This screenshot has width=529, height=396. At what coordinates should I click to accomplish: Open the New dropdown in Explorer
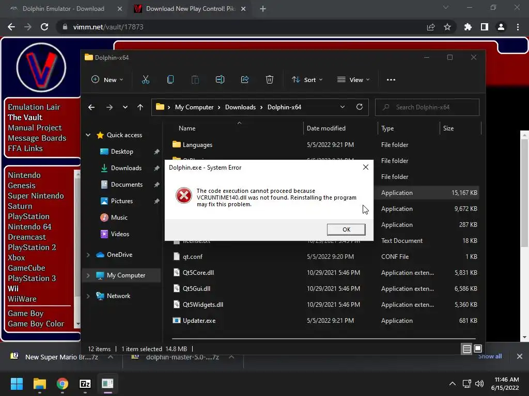pos(107,80)
